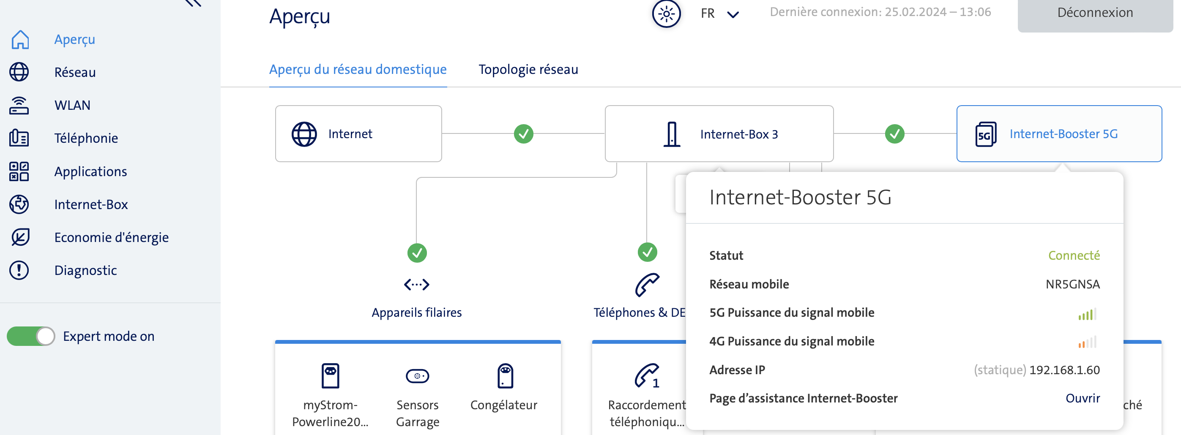Click the Aperçu home icon in sidebar
The height and width of the screenshot is (435, 1181).
click(x=20, y=39)
